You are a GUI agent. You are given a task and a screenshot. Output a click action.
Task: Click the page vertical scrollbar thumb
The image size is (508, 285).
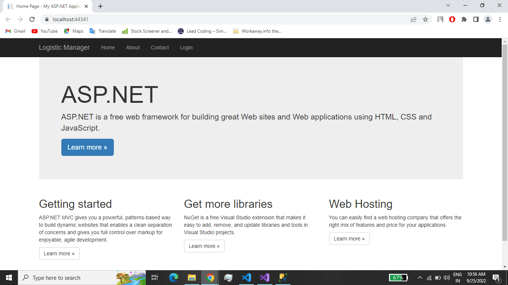click(505, 142)
